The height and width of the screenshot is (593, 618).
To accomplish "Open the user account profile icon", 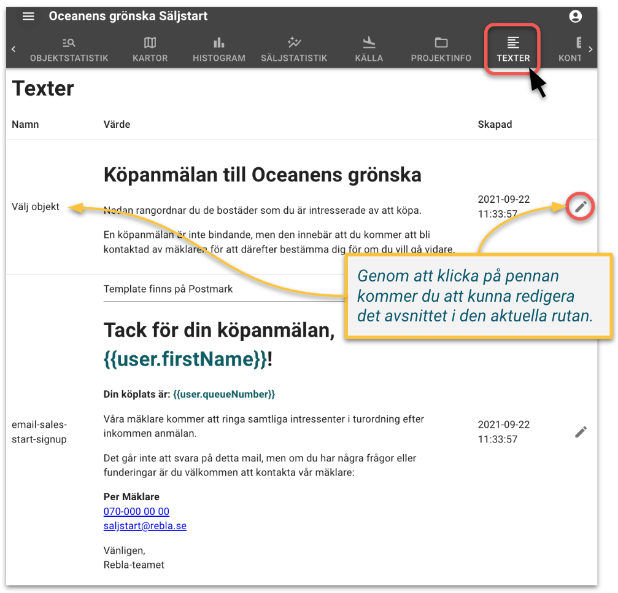I will tap(575, 17).
